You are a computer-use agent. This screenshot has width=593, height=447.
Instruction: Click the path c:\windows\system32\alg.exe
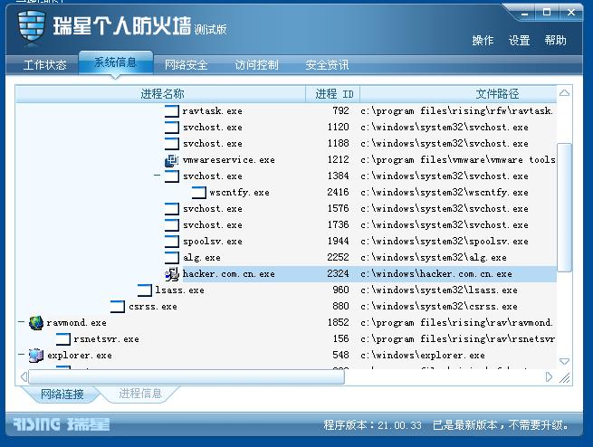[x=434, y=257]
